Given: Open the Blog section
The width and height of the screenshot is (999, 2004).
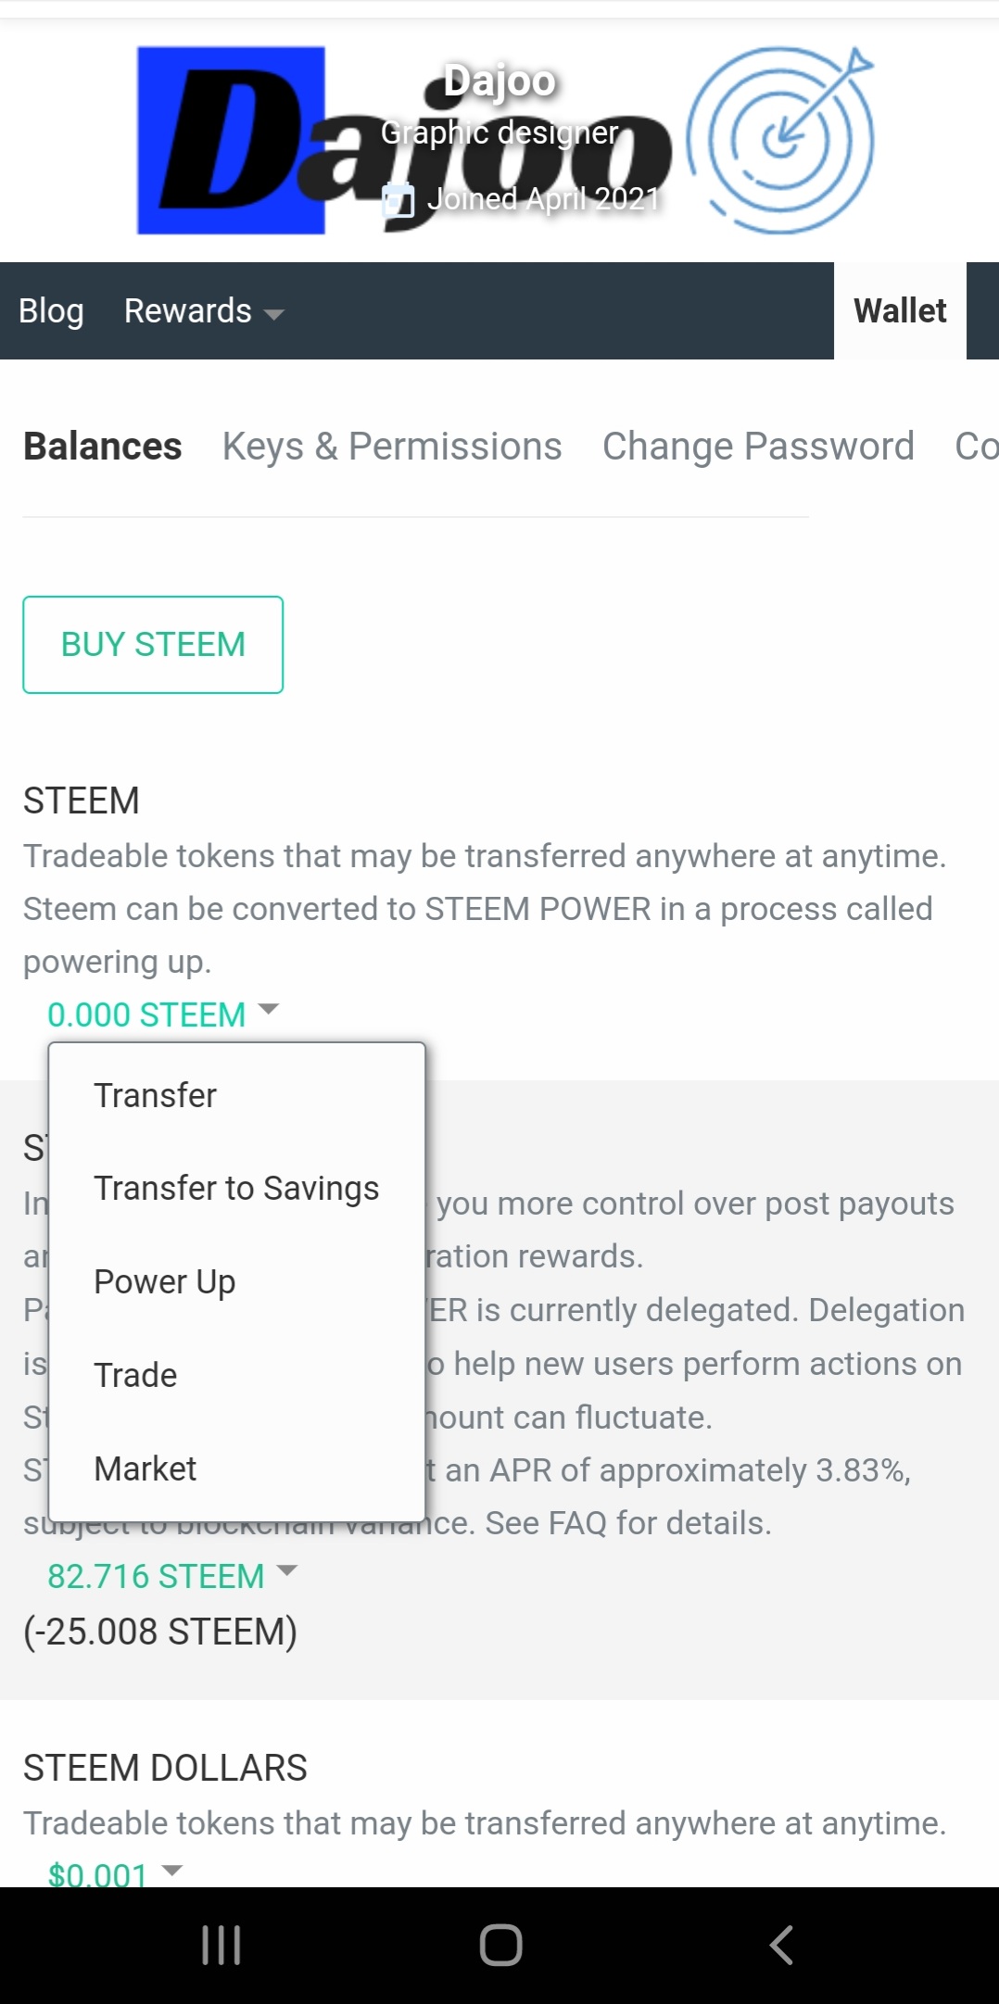Looking at the screenshot, I should (51, 311).
